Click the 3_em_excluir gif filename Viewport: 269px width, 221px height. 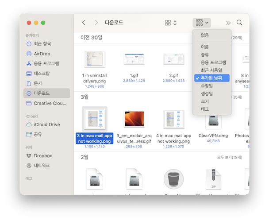pos(134,139)
